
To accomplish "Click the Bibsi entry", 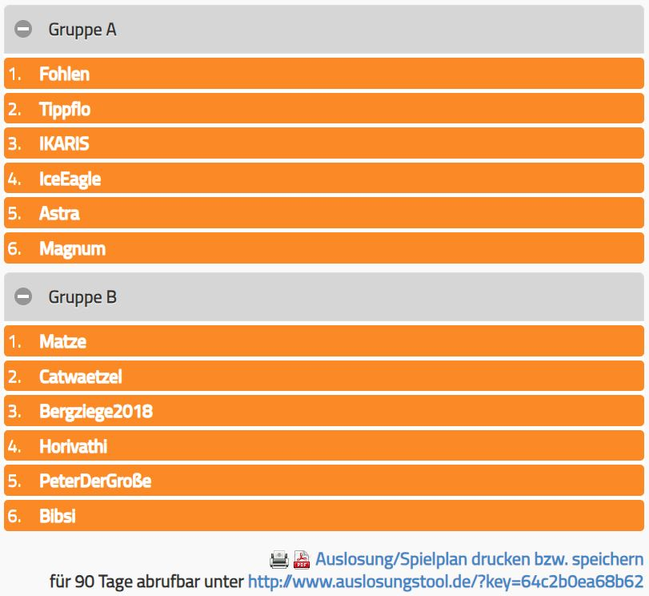I will [58, 516].
